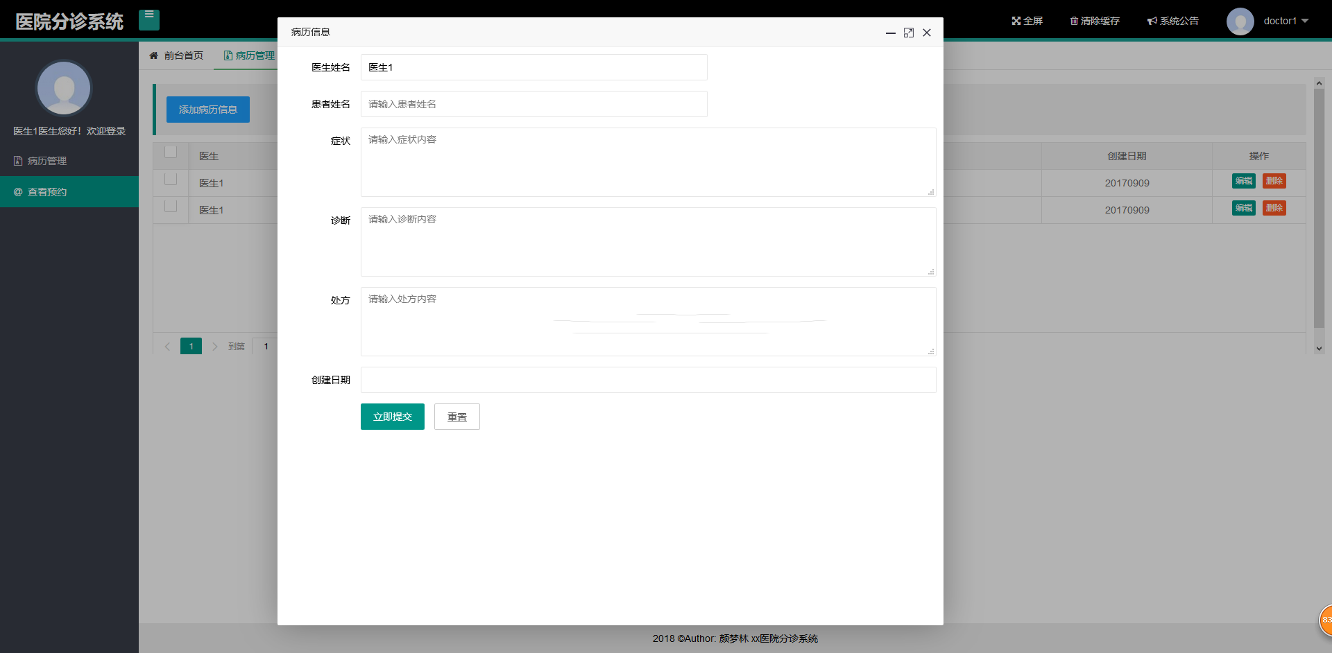1332x653 pixels.
Task: Check the select-all checkbox in table header
Action: tap(171, 151)
